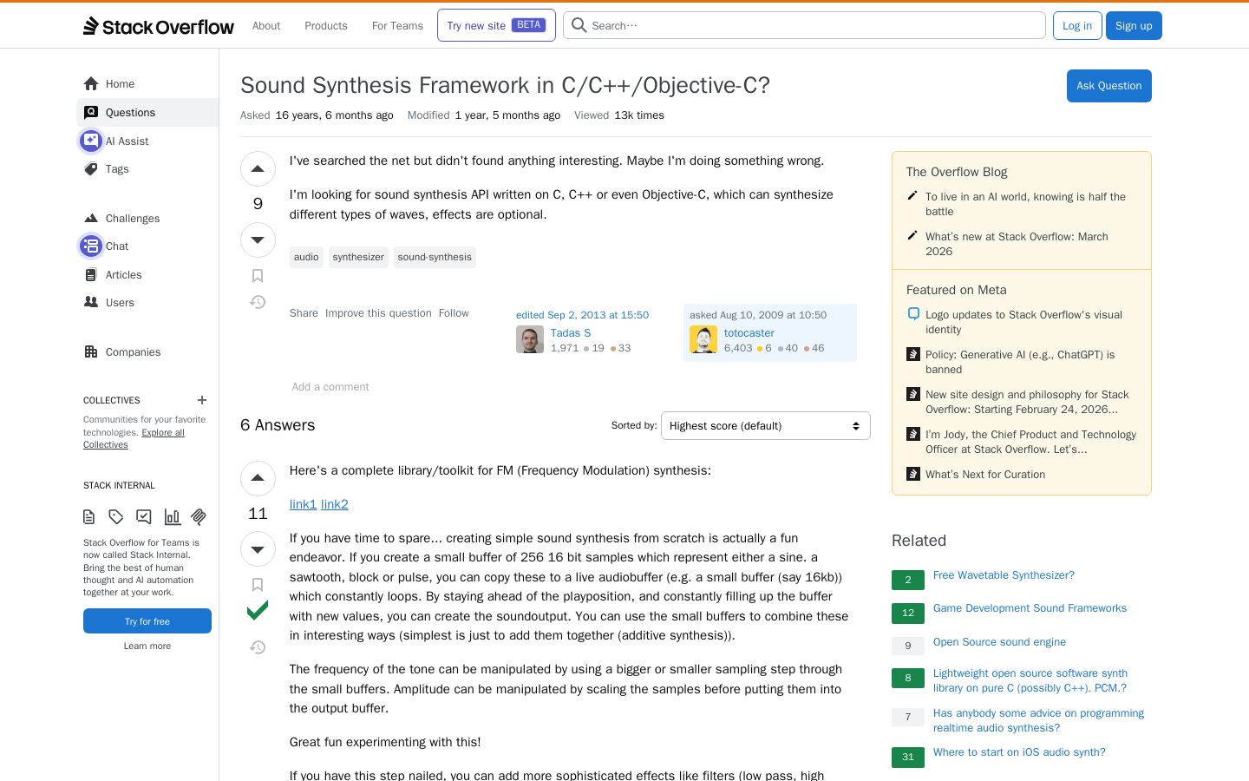Open Questions in the sidebar
Screen dimensions: 1249x781
[147, 112]
